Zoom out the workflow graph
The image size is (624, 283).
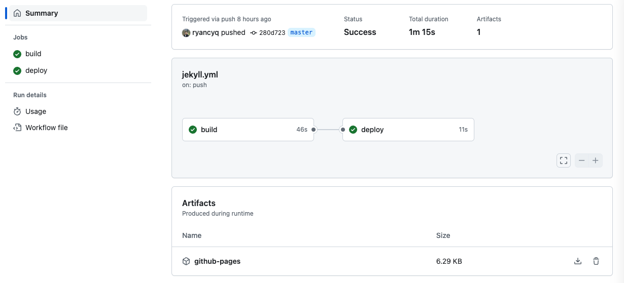click(582, 160)
